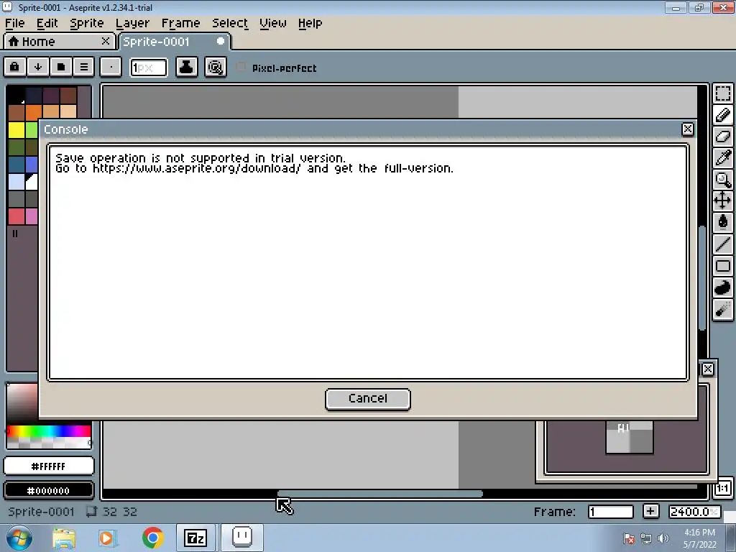Open Windows Explorer from taskbar
The width and height of the screenshot is (736, 552).
point(64,538)
